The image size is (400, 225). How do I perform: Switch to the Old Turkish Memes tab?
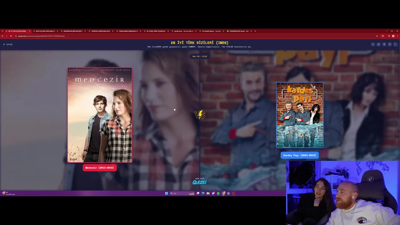pos(211,31)
